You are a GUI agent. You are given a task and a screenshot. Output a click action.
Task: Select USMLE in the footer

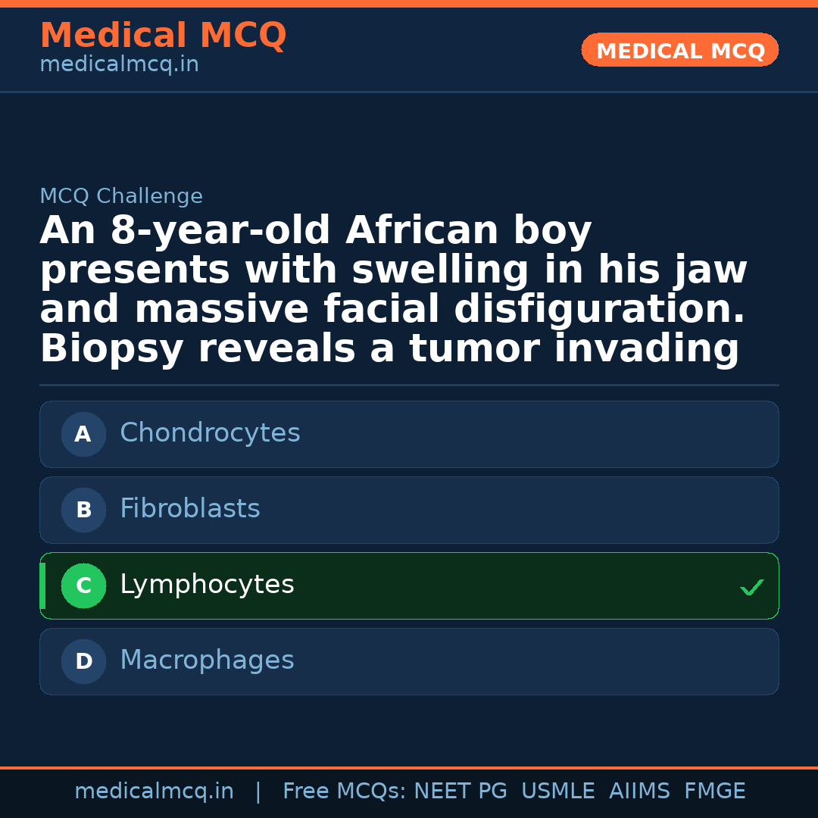tap(557, 791)
